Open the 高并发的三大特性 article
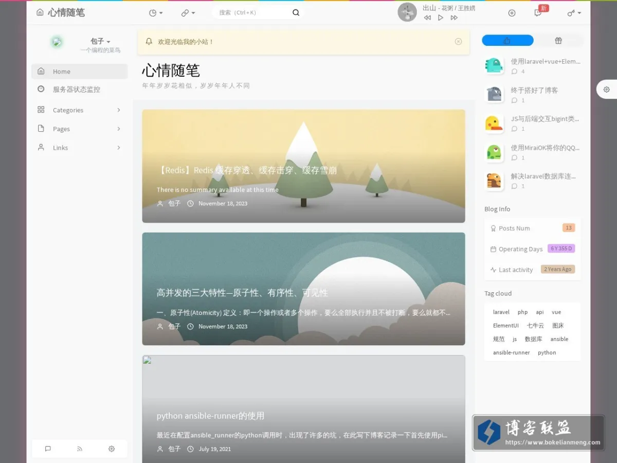 pos(303,289)
